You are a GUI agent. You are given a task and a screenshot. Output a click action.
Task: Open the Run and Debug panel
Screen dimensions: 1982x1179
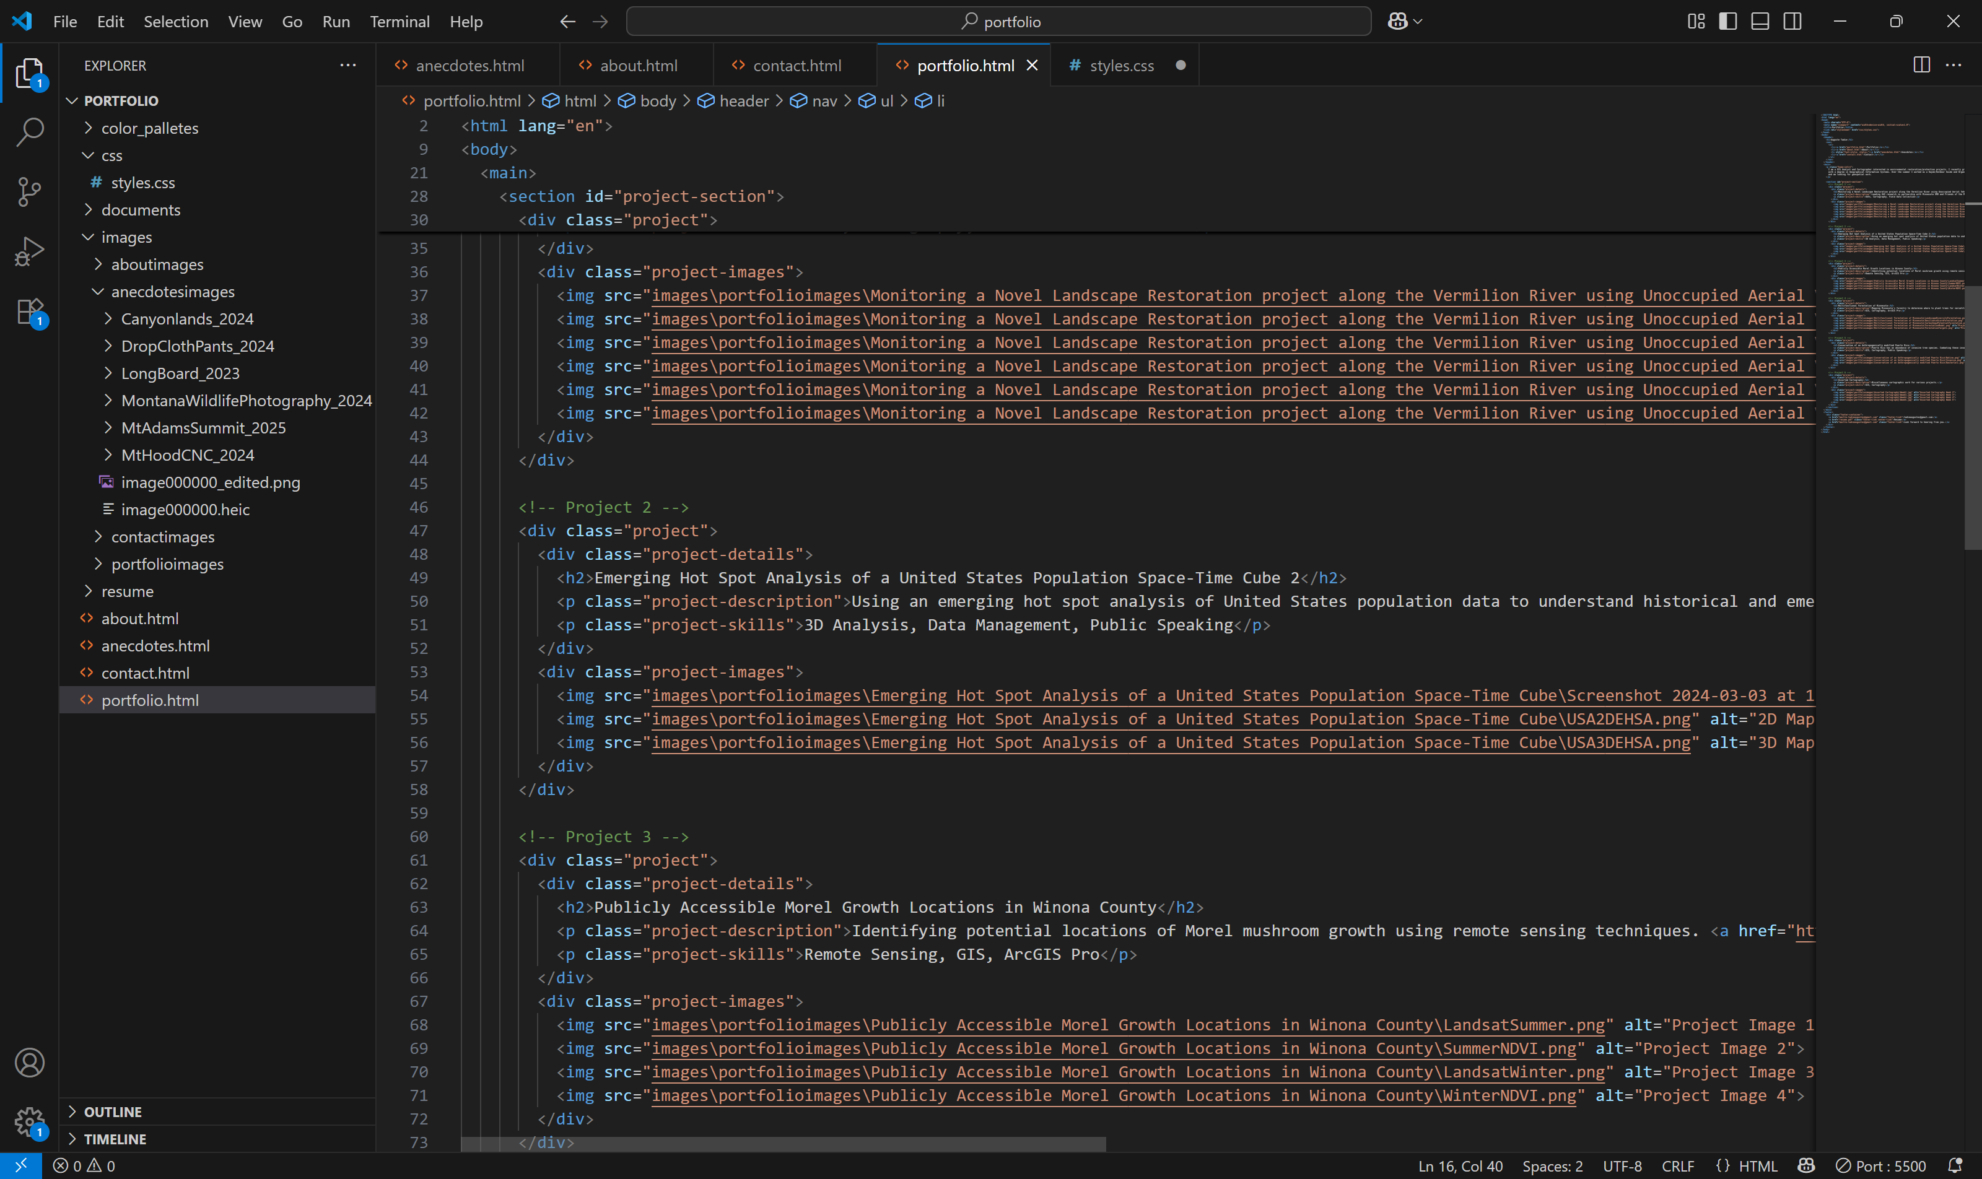29,250
